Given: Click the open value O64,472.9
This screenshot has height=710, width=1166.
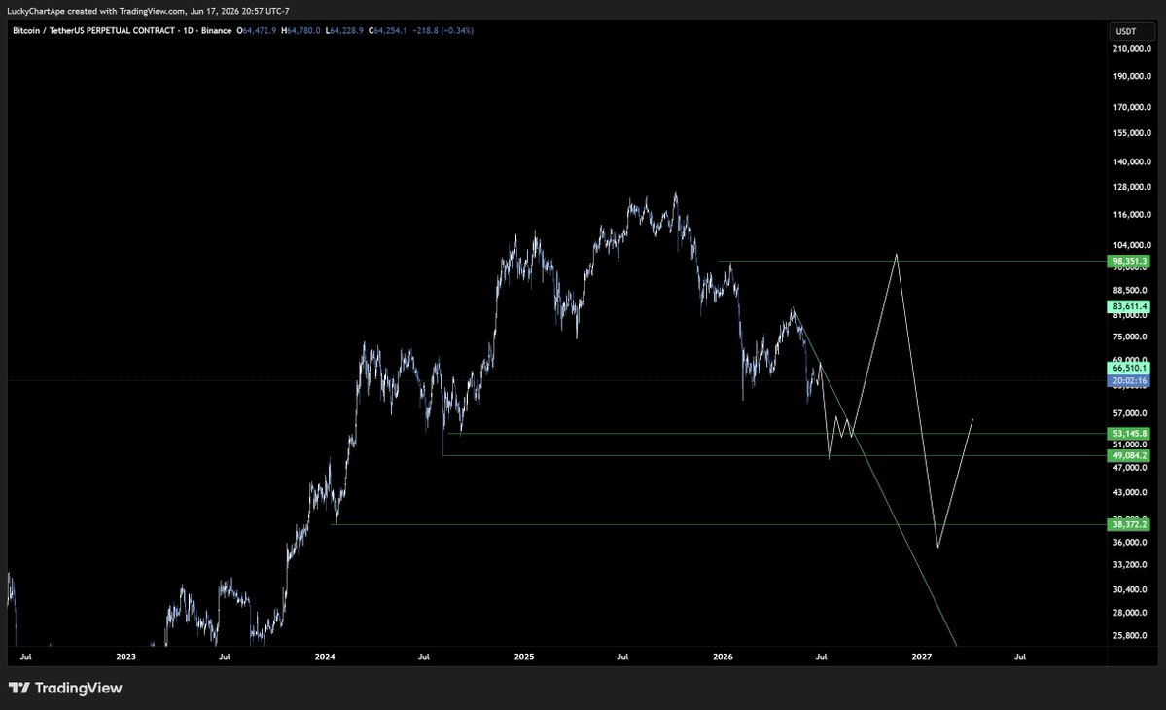Looking at the screenshot, I should pyautogui.click(x=257, y=30).
